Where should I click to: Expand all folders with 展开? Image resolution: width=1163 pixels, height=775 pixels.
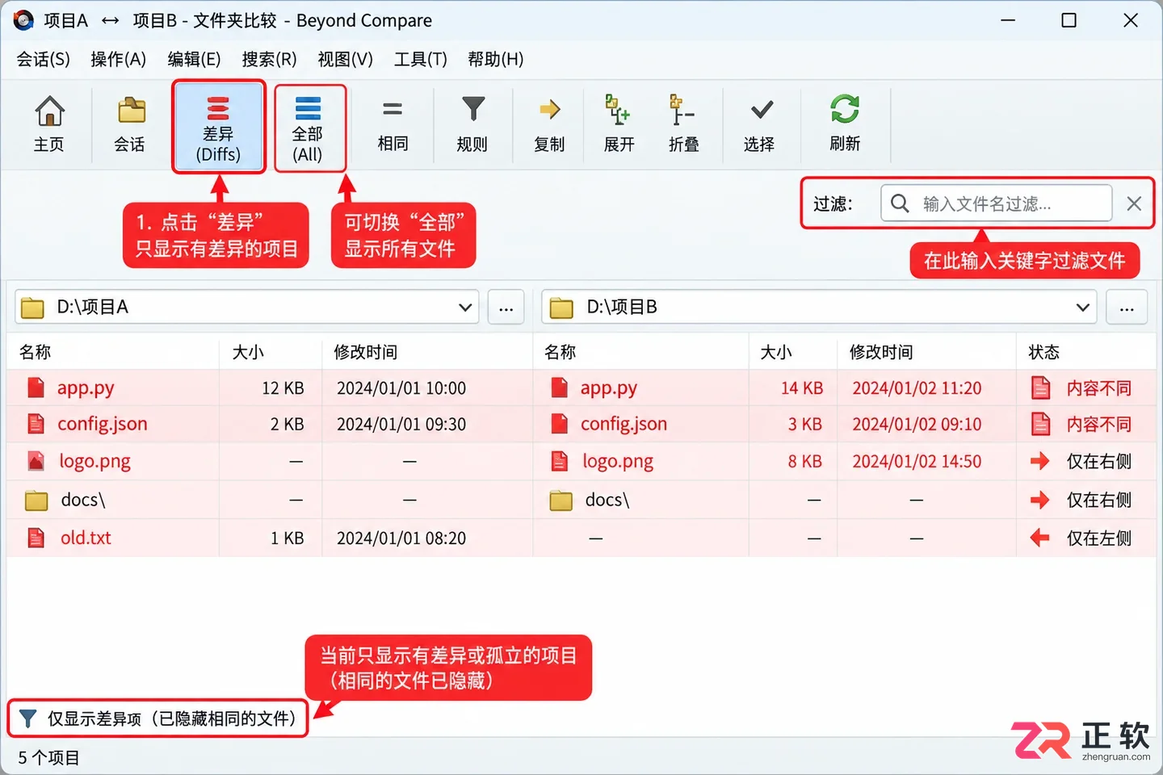[619, 124]
